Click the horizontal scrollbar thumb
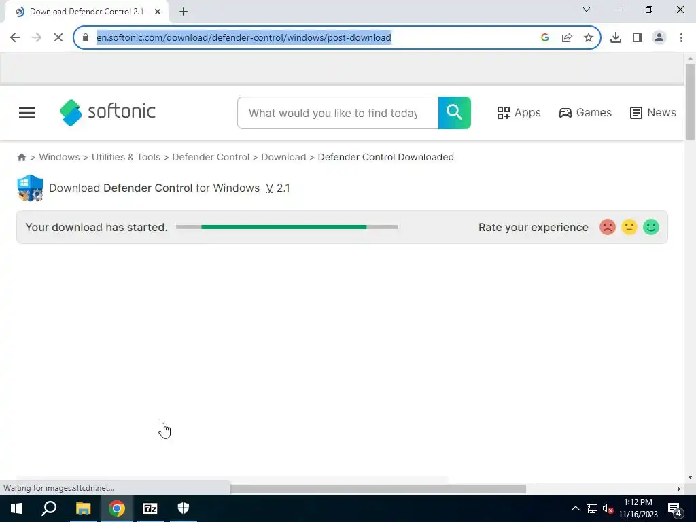The image size is (696, 522). coord(378,489)
